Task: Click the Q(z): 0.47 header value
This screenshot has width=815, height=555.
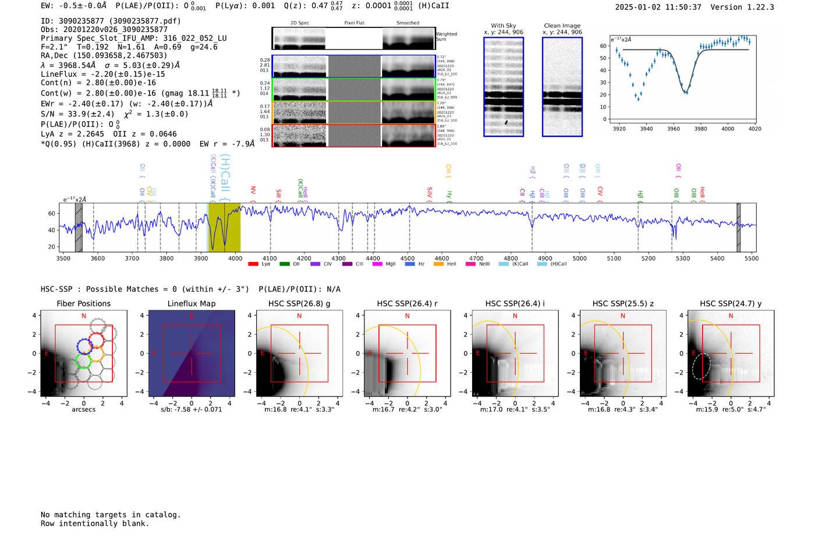Action: pyautogui.click(x=313, y=6)
